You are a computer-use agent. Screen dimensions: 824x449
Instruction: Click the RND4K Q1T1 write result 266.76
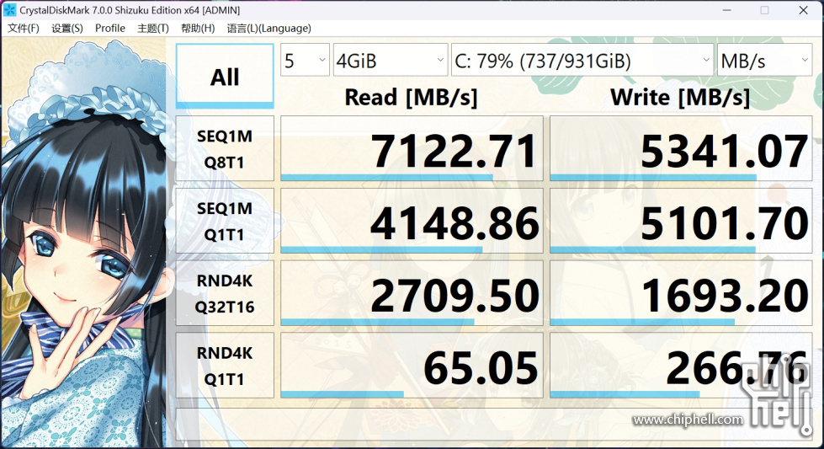(x=681, y=366)
